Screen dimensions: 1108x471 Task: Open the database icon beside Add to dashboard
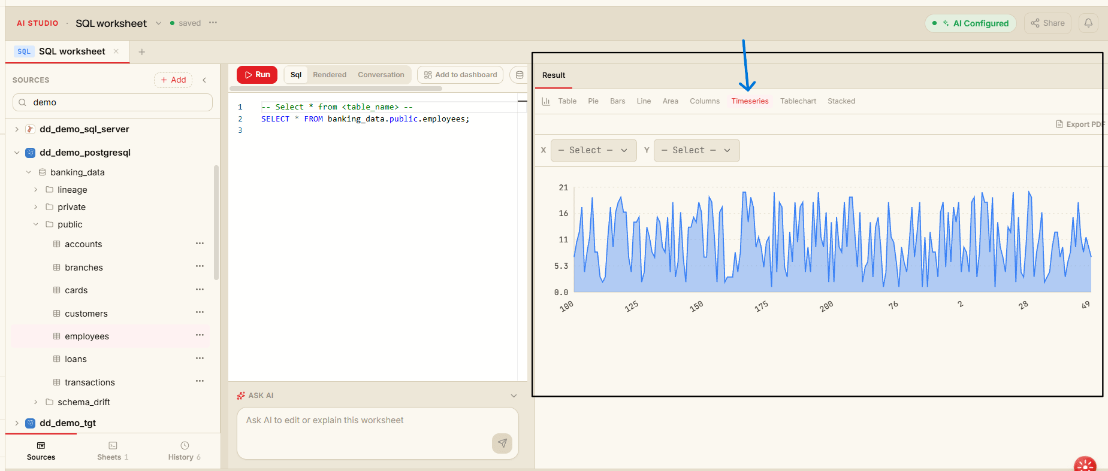point(520,75)
